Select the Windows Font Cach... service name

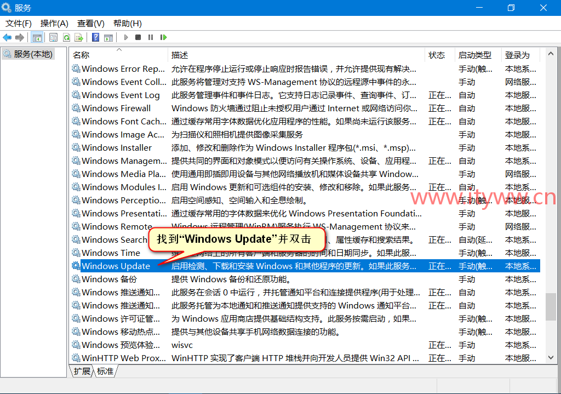click(x=124, y=121)
